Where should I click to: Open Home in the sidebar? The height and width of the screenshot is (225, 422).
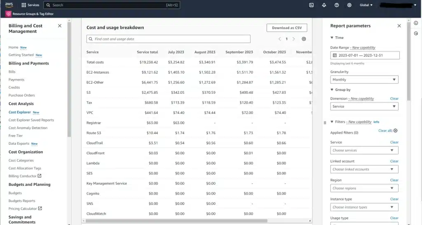point(13,47)
